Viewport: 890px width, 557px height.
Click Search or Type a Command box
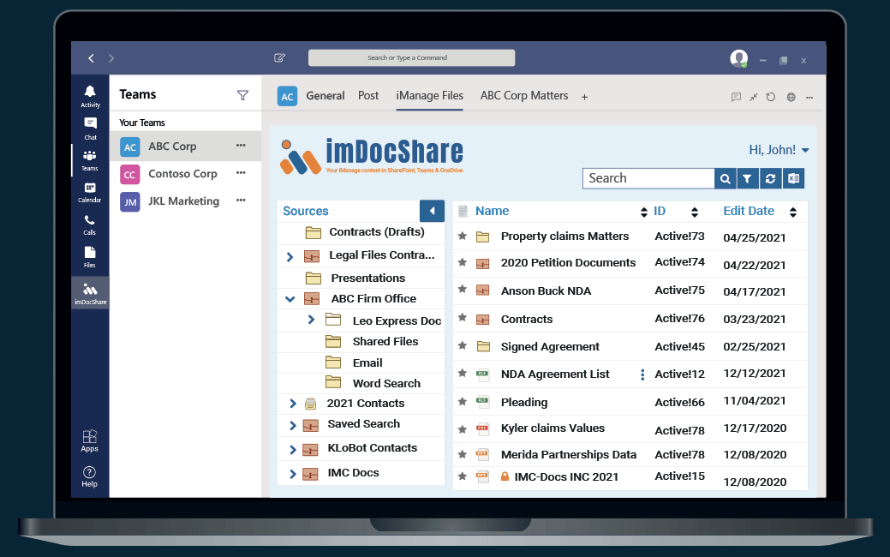(411, 58)
